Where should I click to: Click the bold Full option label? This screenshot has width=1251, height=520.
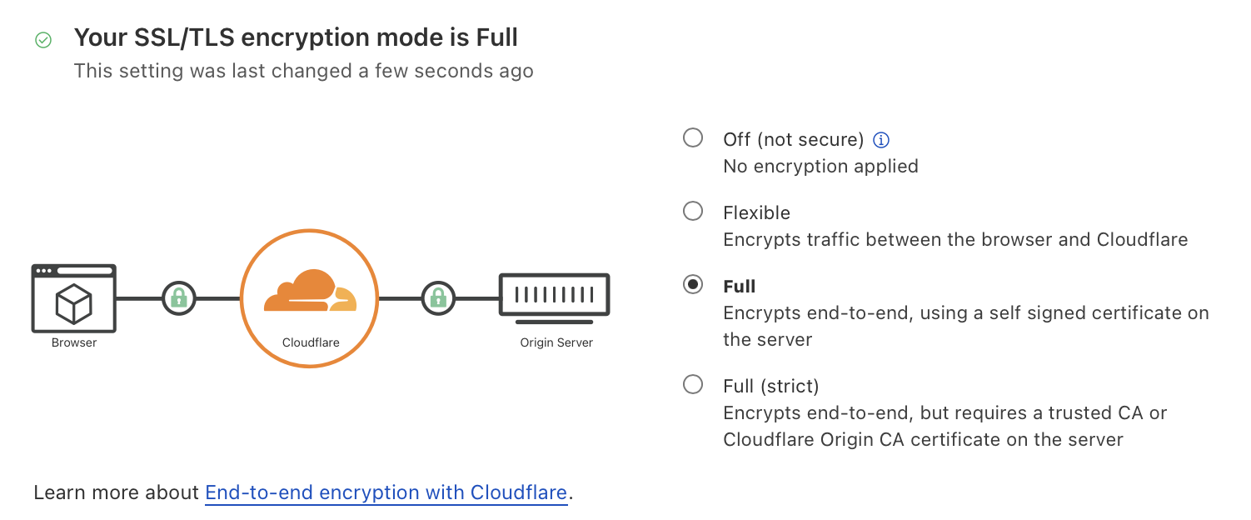[739, 286]
